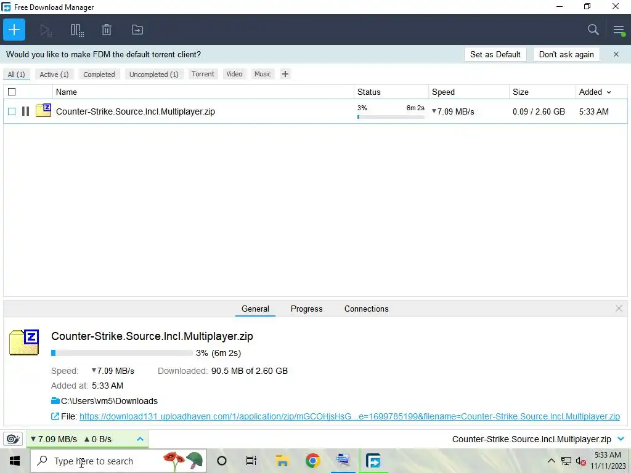Switch to the Connections details tab
631x473 pixels.
point(366,309)
